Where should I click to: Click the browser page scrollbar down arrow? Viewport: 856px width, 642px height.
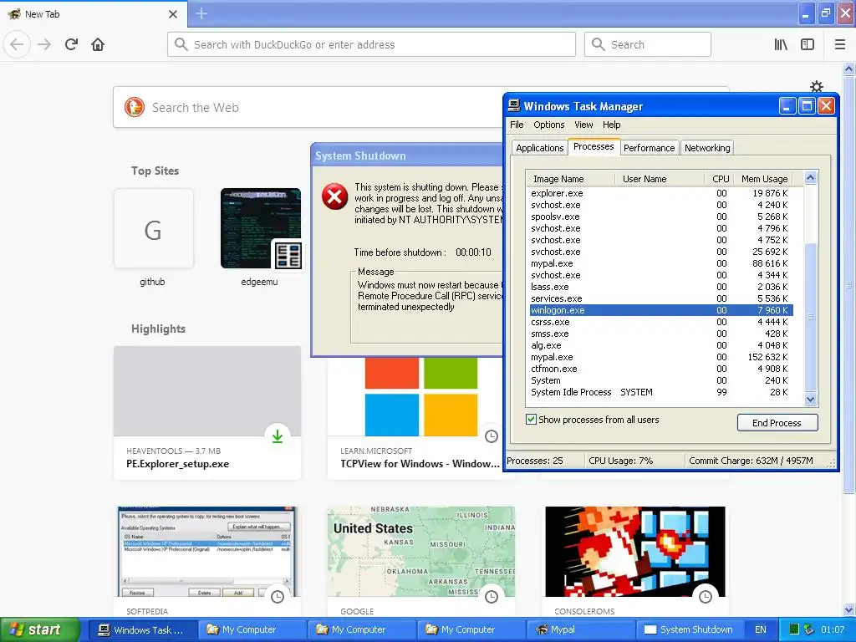849,609
